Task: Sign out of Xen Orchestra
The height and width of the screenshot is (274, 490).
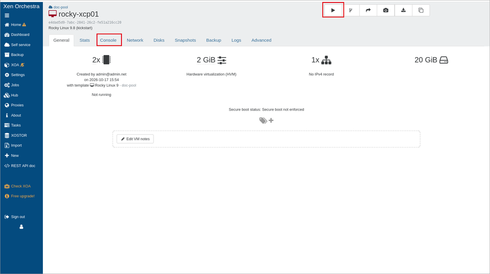Action: tap(15, 217)
